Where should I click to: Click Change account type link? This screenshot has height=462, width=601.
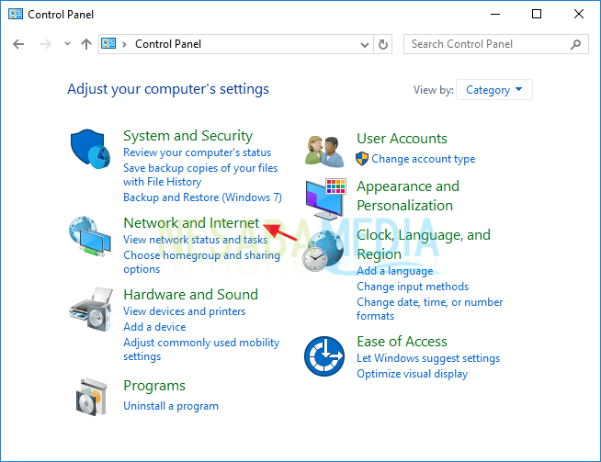click(423, 159)
